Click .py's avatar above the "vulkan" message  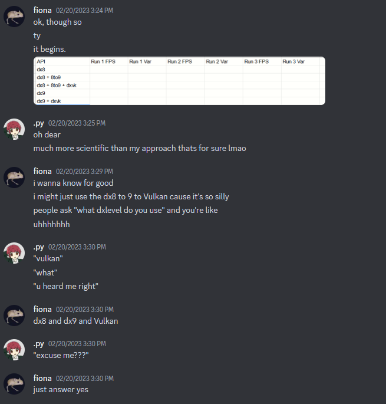point(14,253)
